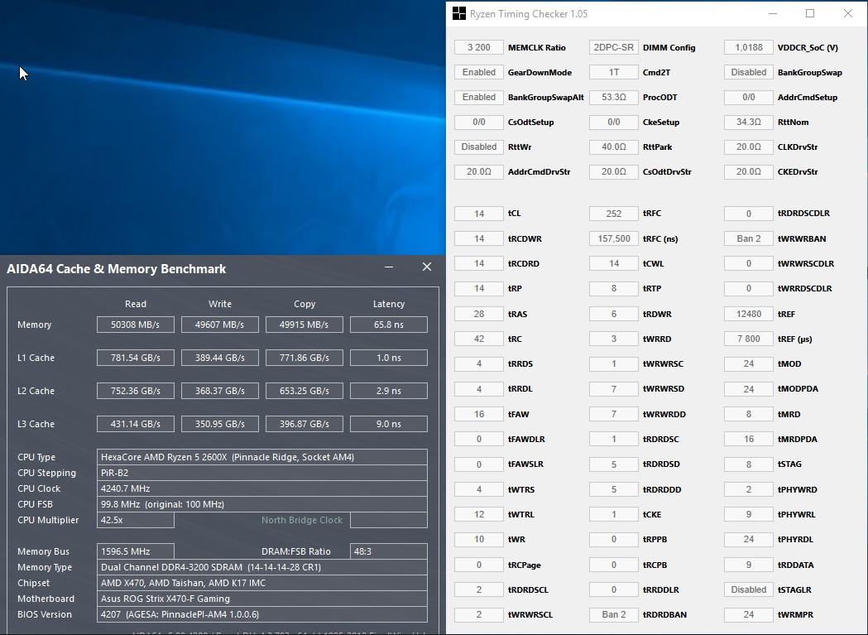The height and width of the screenshot is (635, 868).
Task: Click the L2 Cache row label
Action: point(36,392)
